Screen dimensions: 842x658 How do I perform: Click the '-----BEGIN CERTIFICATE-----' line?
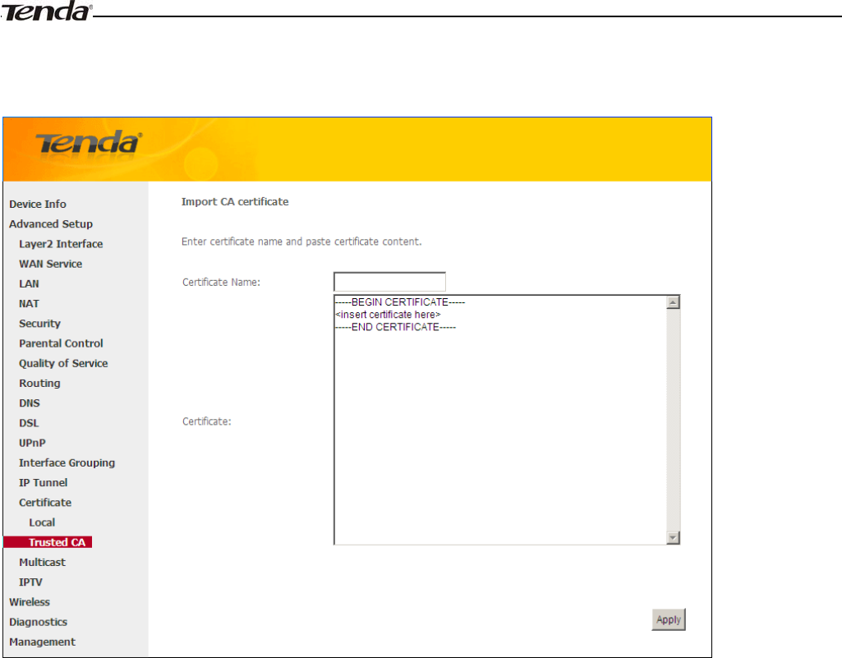(400, 301)
